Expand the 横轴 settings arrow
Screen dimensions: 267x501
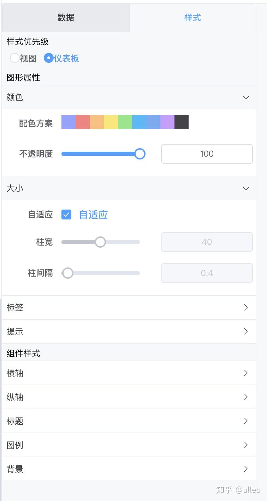246,373
